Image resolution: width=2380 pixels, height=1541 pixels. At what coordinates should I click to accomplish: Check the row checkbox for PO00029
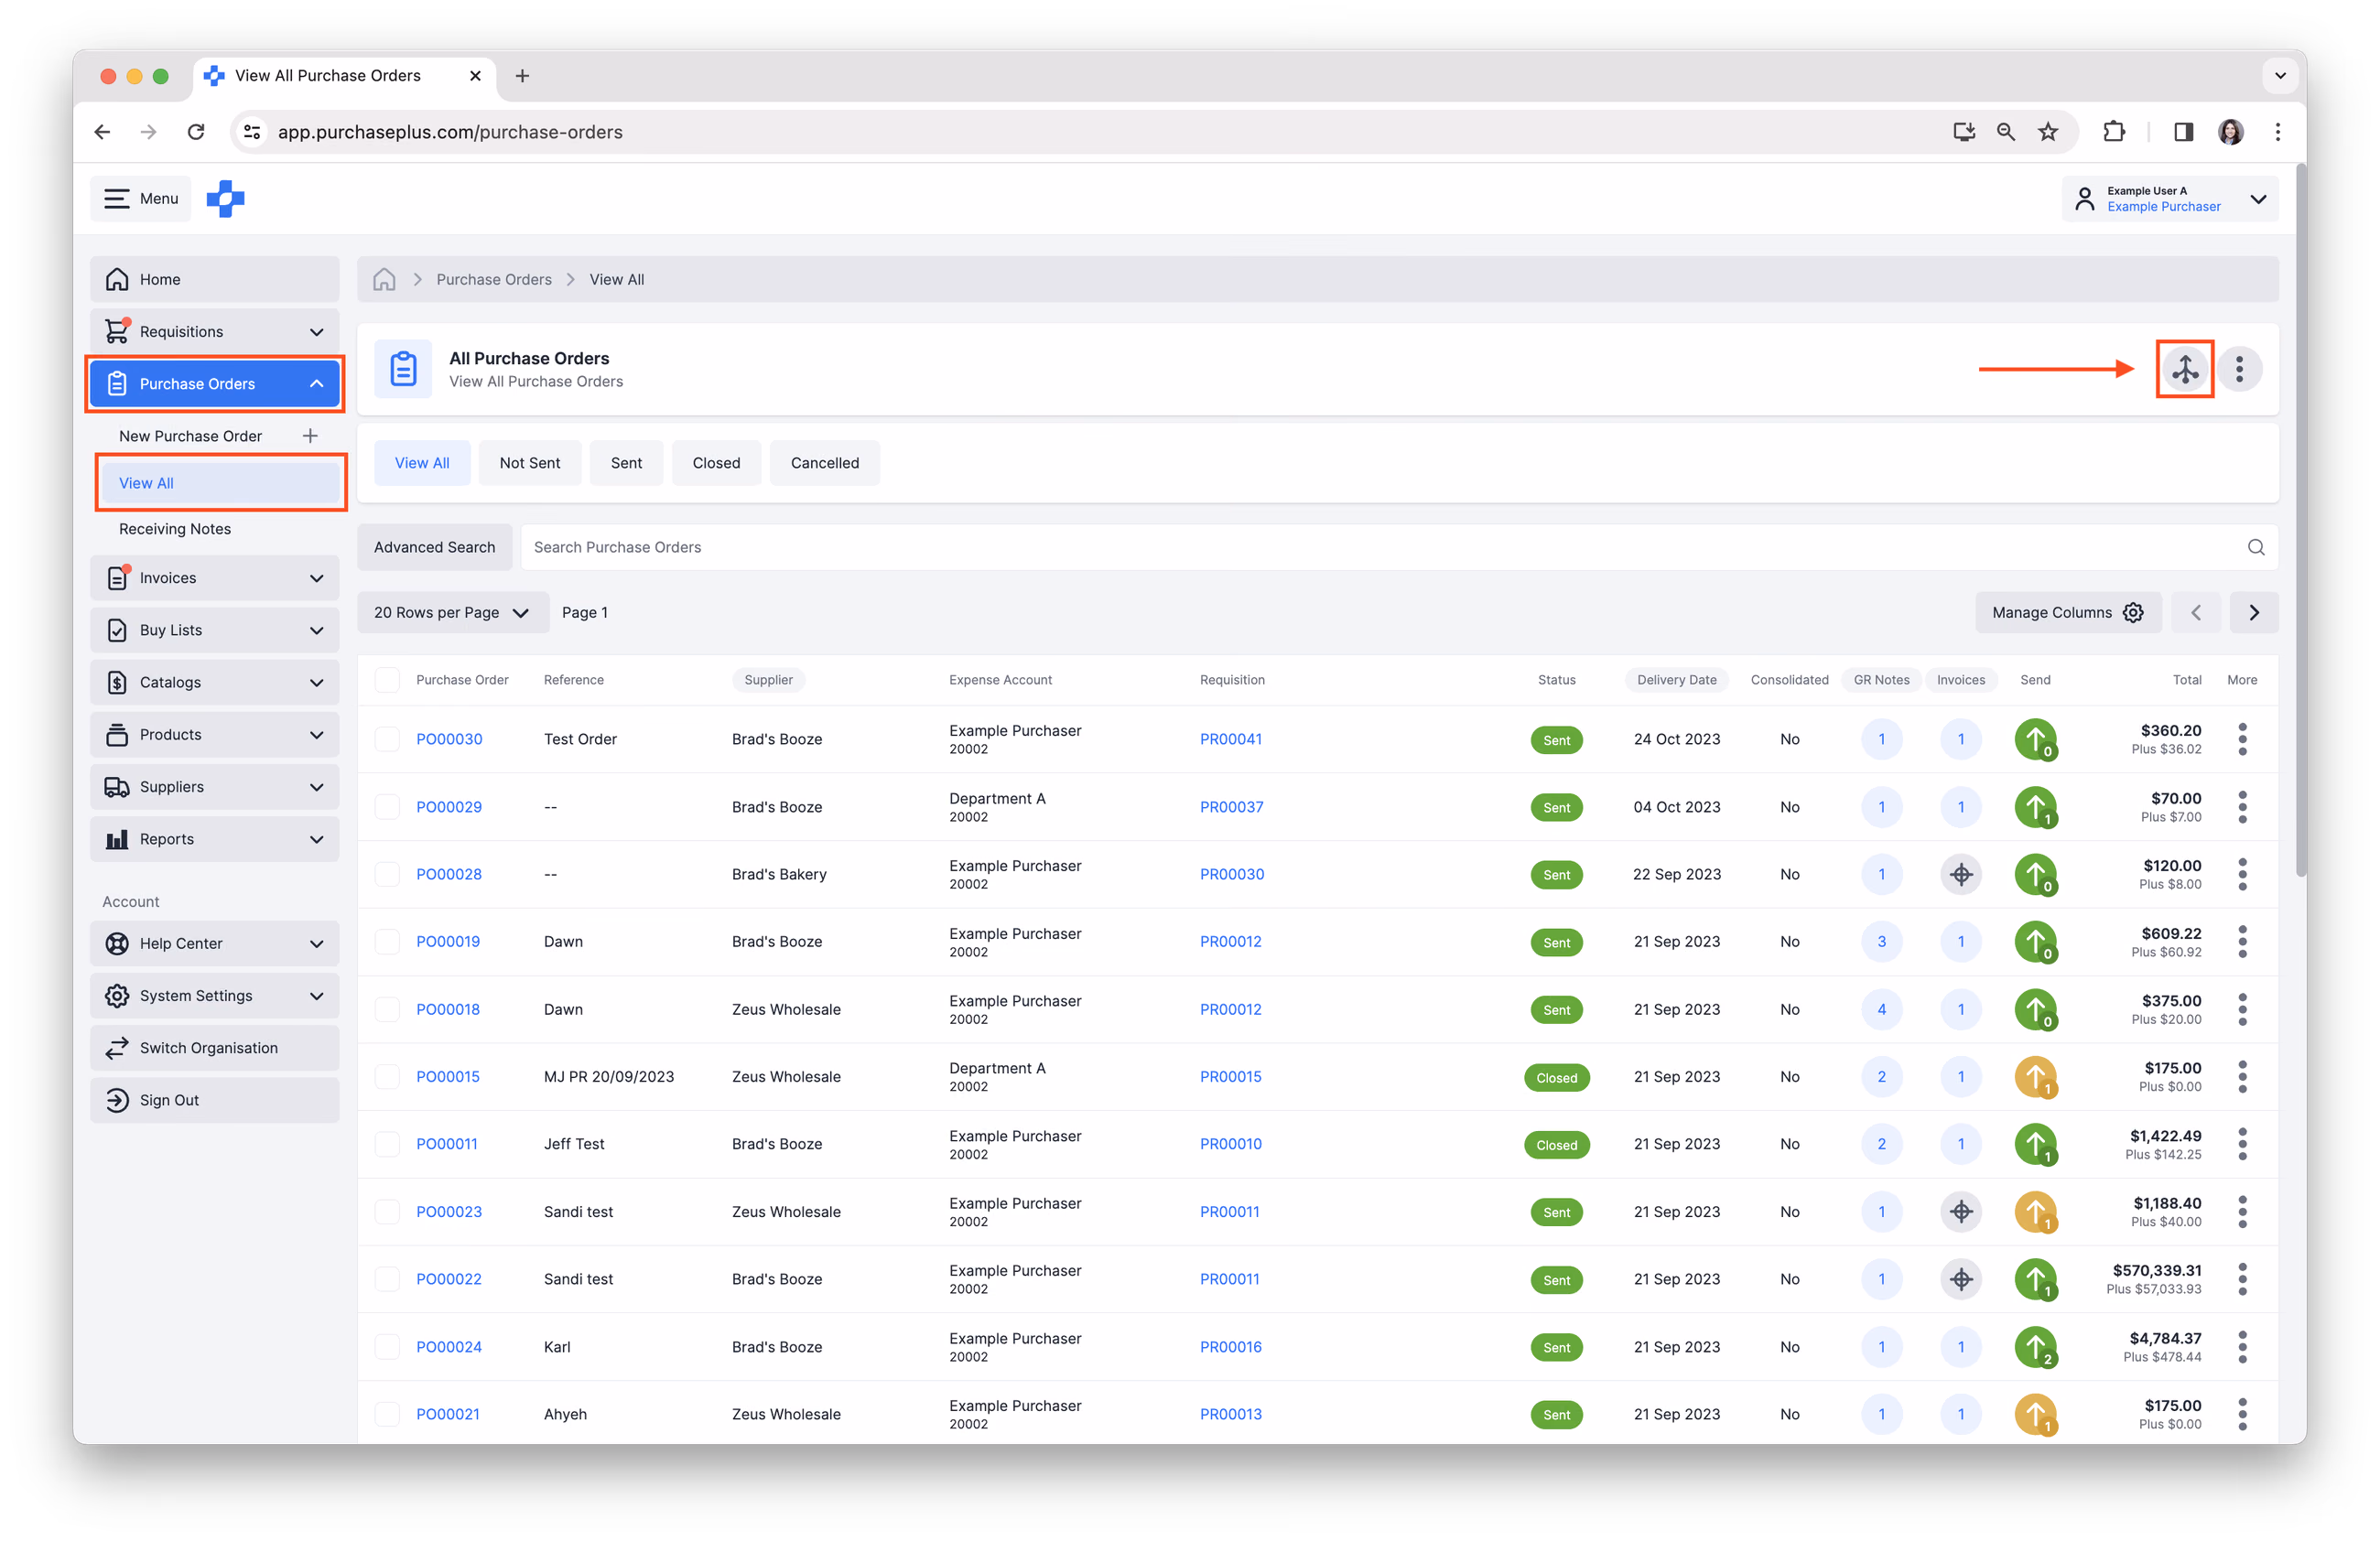click(387, 806)
